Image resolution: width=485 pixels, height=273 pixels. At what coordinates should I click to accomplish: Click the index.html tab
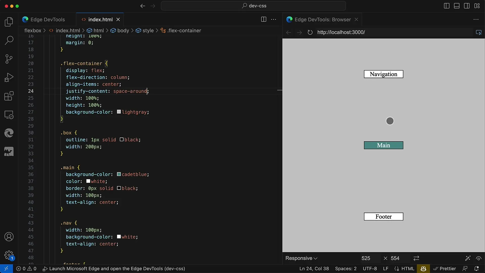tap(100, 19)
